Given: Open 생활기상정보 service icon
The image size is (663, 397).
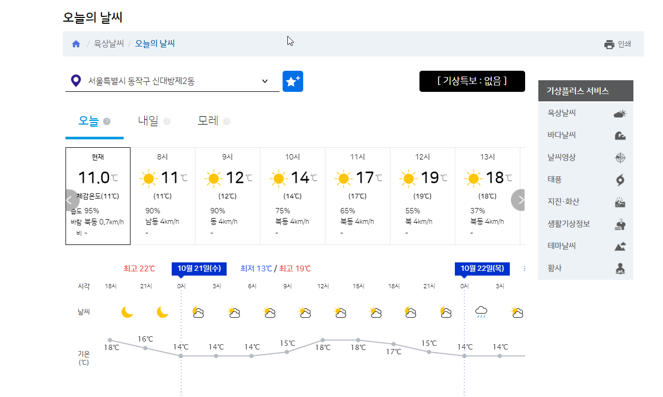Looking at the screenshot, I should coord(620,224).
